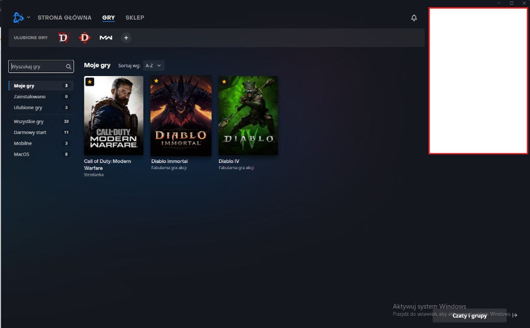Image resolution: width=530 pixels, height=328 pixels.
Task: Click Fabularna gra akcji under Diablo Immortal
Action: coord(169,168)
